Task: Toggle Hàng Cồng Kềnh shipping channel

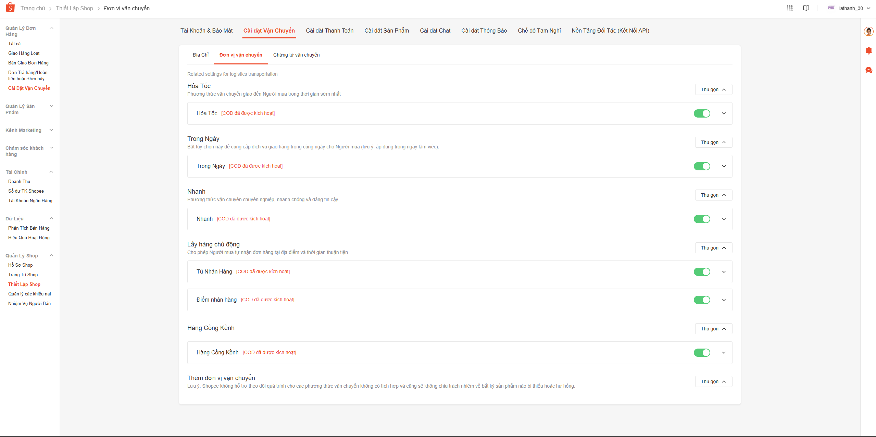Action: click(x=702, y=353)
